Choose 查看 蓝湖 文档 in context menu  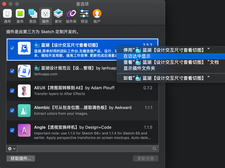(x=171, y=62)
